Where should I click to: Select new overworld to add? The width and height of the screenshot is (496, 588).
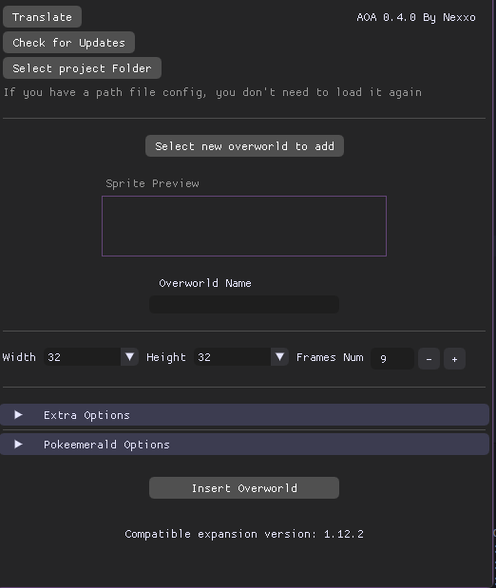click(x=244, y=146)
